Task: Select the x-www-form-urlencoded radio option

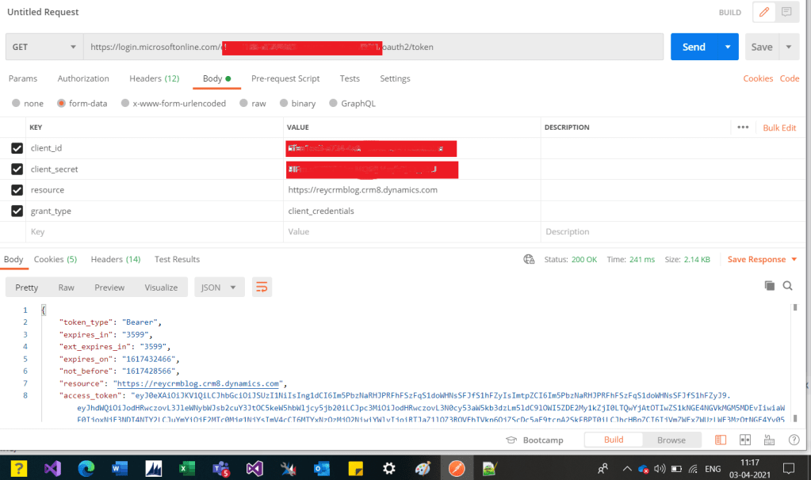Action: click(x=125, y=104)
